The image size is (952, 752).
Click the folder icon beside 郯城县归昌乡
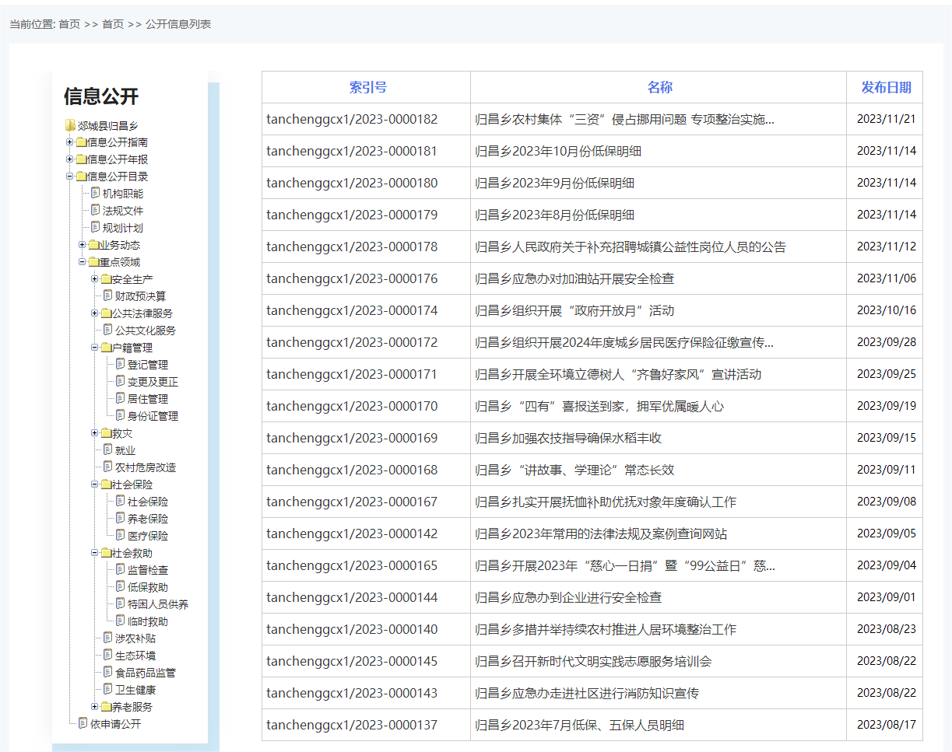click(x=70, y=125)
